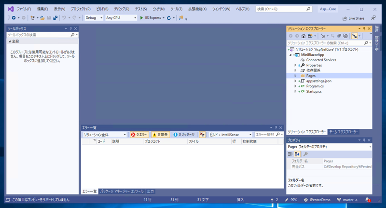Open the 拡張機能(X) menu
The image size is (386, 208).
(x=197, y=9)
